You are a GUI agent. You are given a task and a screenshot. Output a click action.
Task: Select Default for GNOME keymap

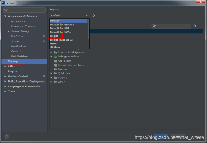(x=69, y=24)
